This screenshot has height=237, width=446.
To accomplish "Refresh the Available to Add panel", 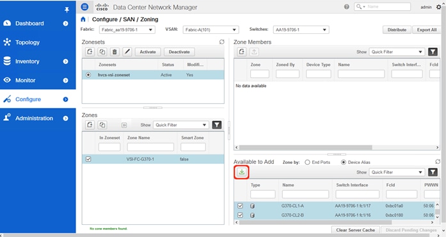I will tap(438, 161).
